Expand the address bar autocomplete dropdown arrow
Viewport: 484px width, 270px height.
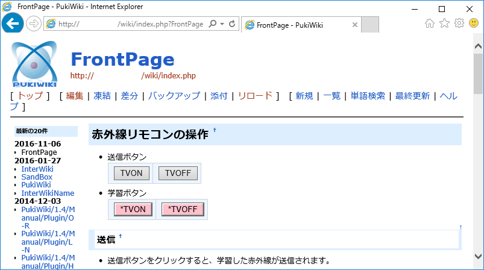click(222, 24)
